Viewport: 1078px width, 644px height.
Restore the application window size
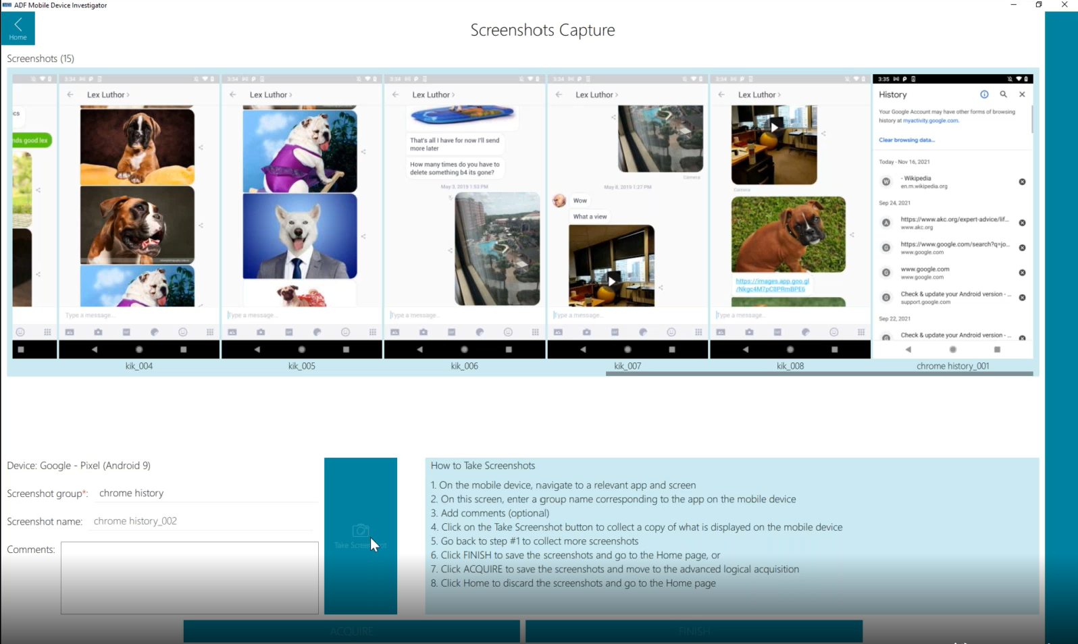click(x=1039, y=5)
